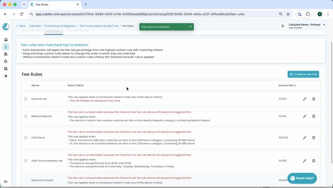Screen dimensions: 333x188
Task: Open a new browser tab
Action: 85,4
